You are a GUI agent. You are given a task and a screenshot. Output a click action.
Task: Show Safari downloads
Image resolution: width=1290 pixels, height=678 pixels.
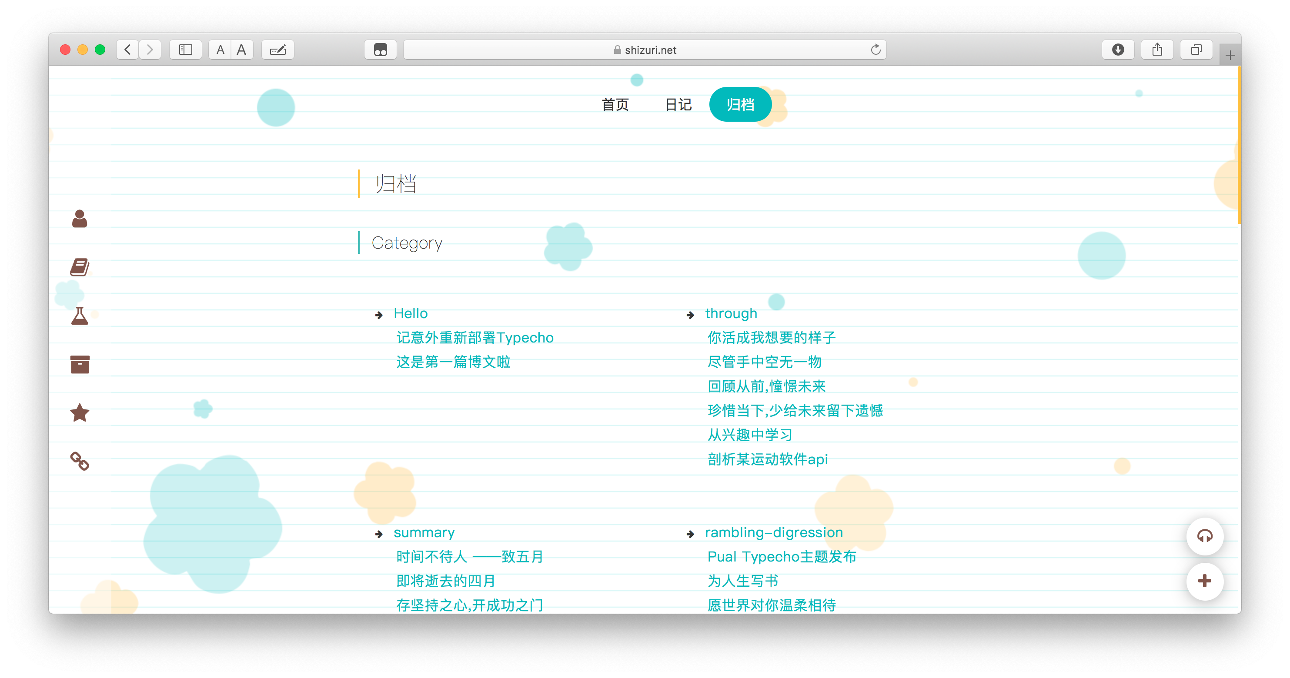1118,50
